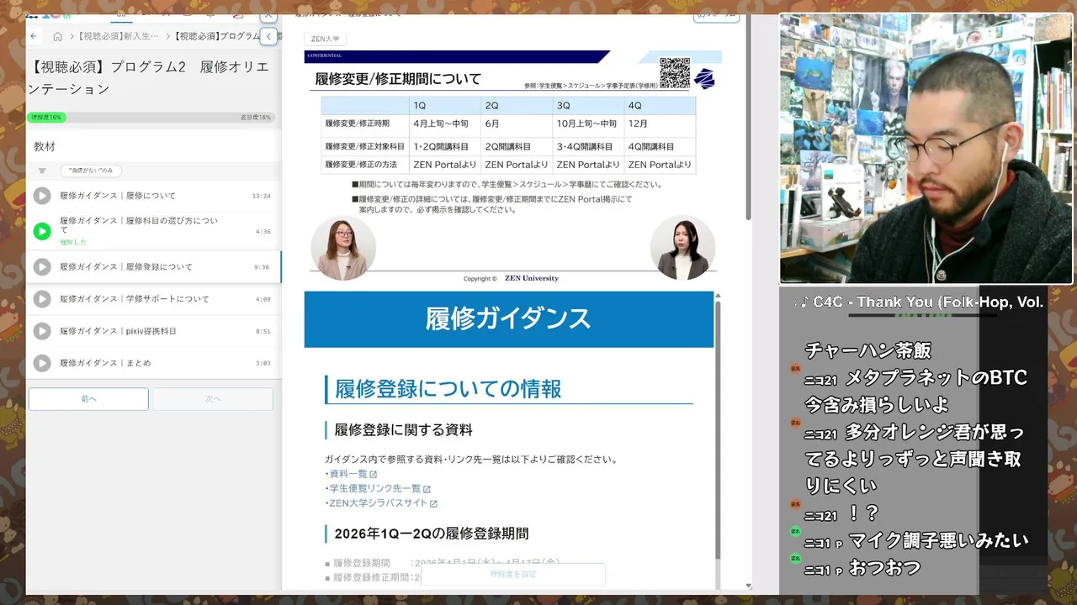Click the 理解度を設定 button

pos(513,574)
